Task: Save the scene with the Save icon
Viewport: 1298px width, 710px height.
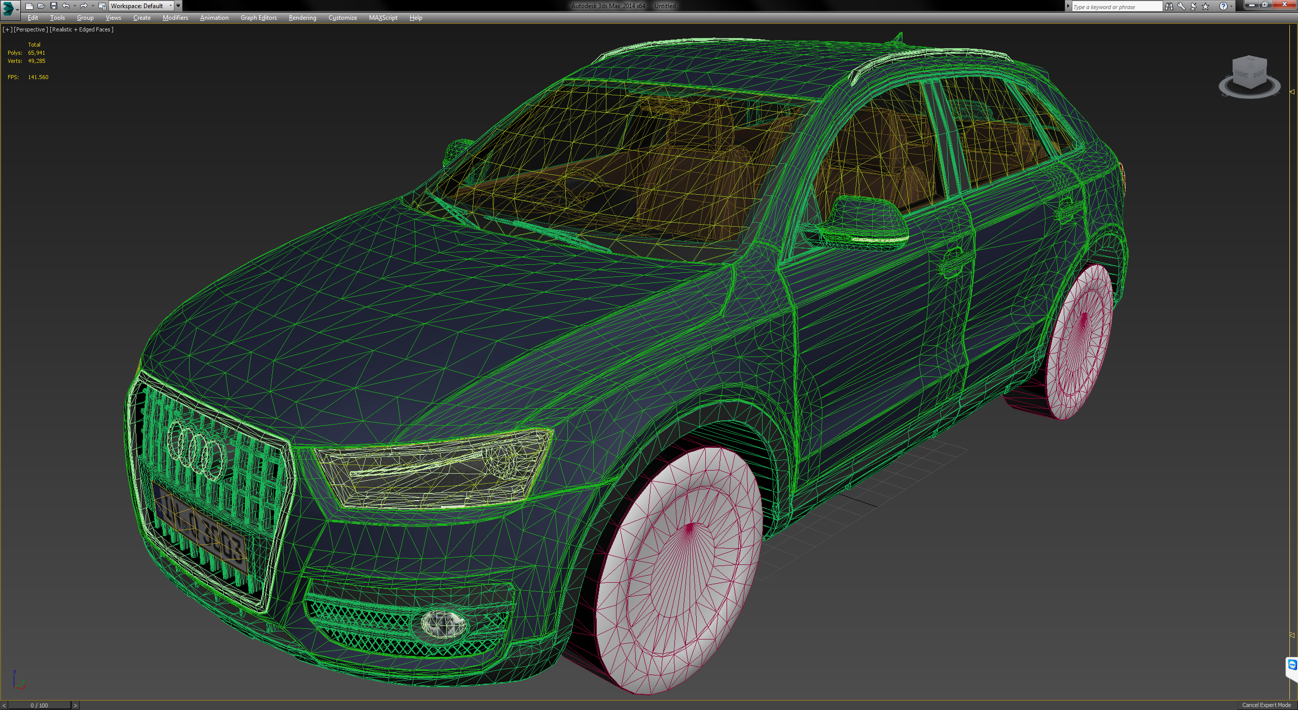Action: [54, 6]
